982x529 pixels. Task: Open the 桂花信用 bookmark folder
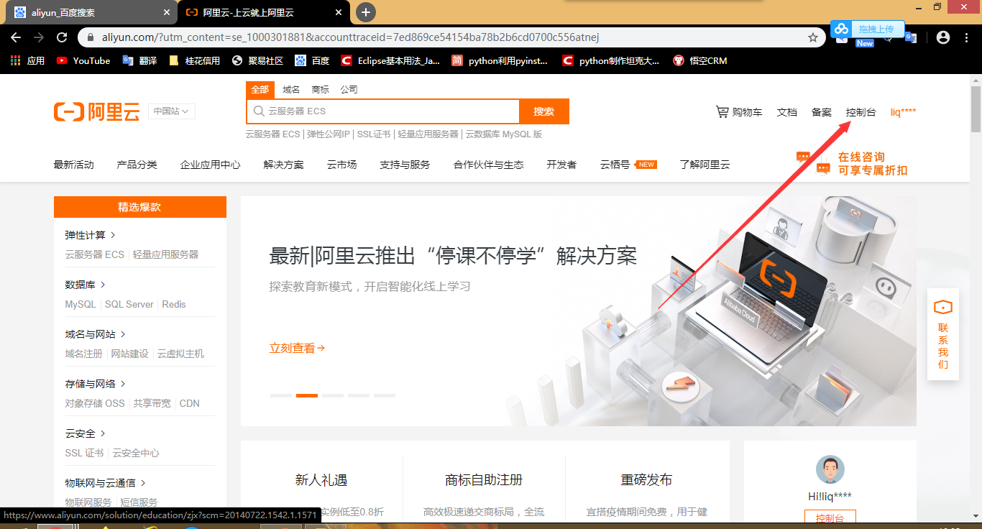point(194,61)
